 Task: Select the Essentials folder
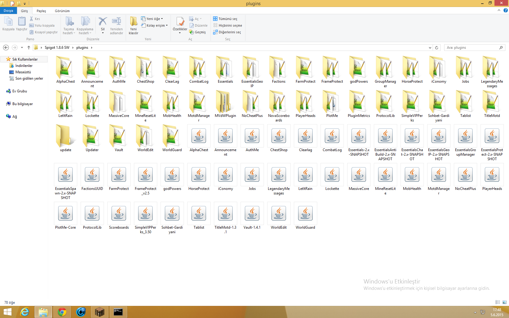[x=225, y=70]
